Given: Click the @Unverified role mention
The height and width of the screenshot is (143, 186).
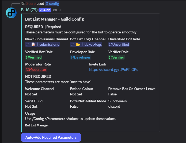Looking at the screenshot, I should click(x=119, y=45).
